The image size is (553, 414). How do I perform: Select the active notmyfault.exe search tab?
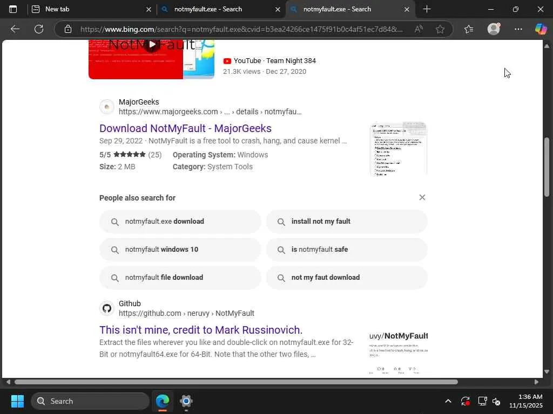350,9
